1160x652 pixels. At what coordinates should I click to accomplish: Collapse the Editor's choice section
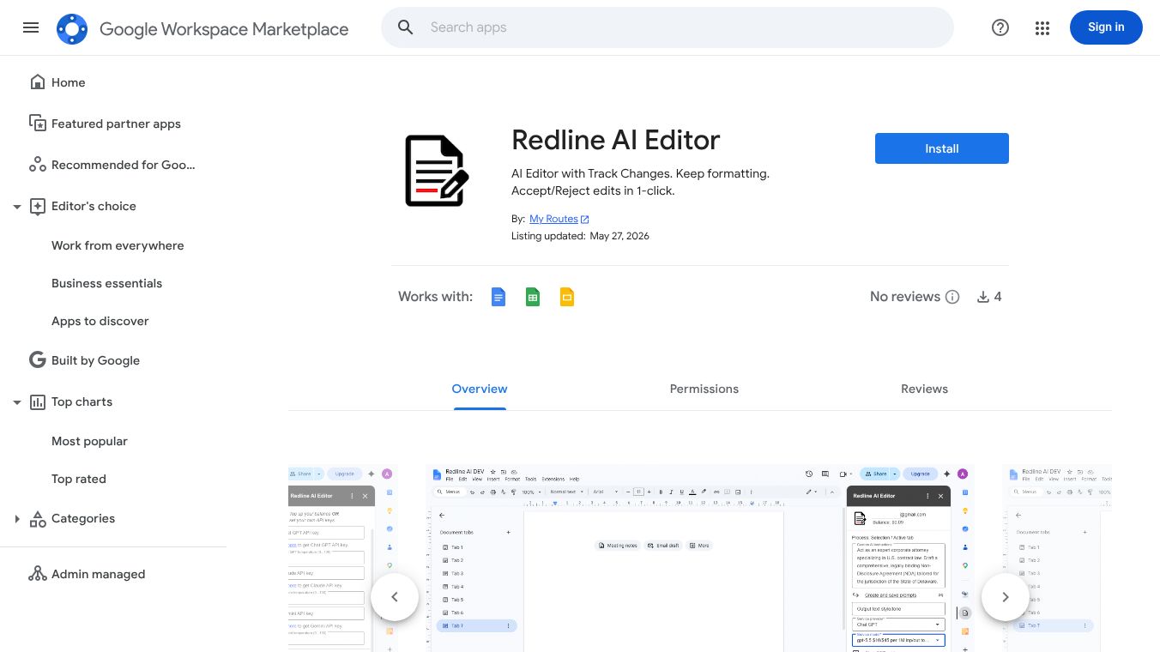coord(16,207)
